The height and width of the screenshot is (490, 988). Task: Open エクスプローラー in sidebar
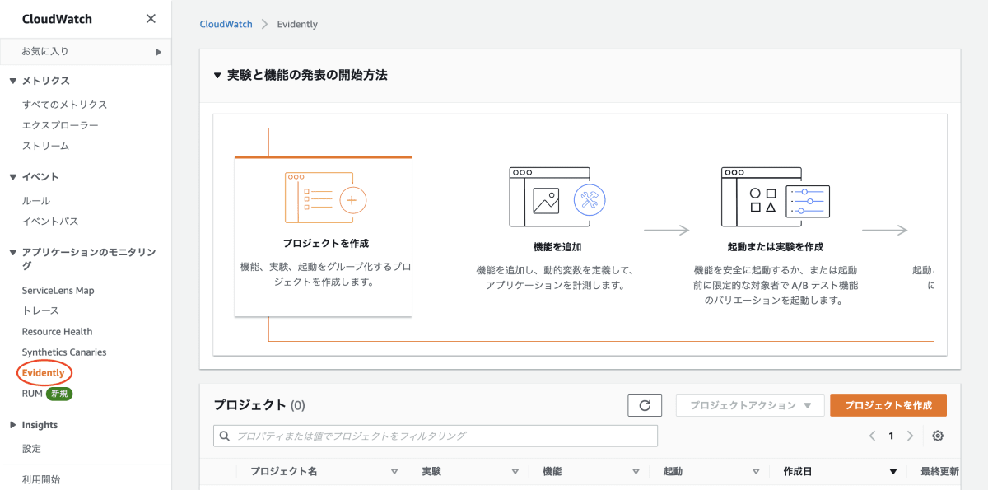(60, 125)
